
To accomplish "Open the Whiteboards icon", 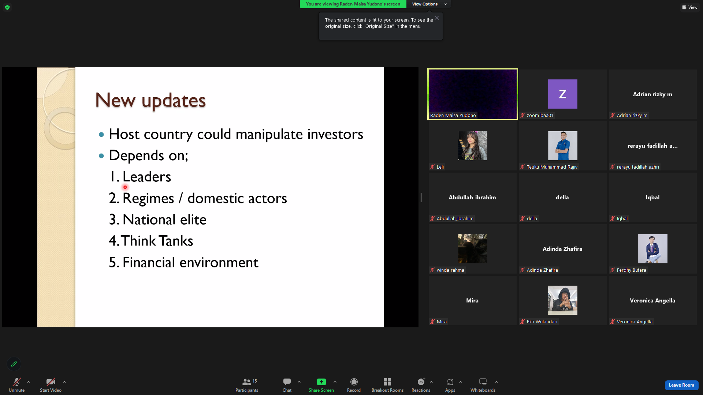I will tap(483, 382).
